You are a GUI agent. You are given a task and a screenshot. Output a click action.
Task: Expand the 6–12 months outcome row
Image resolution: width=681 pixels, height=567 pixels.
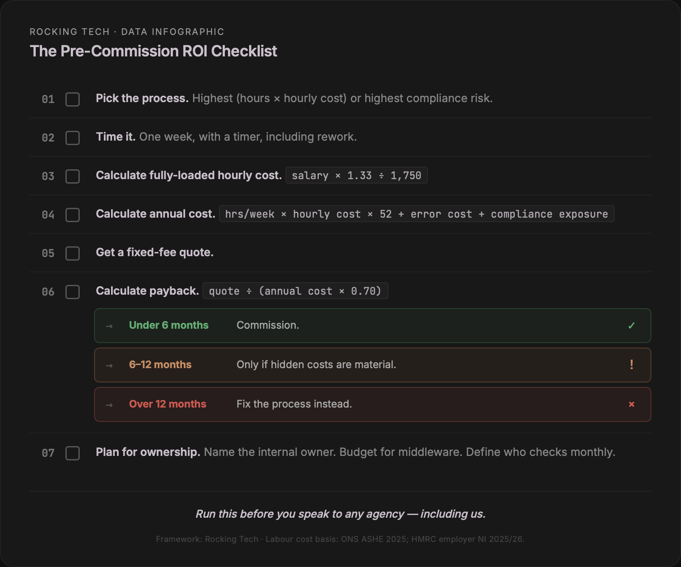(x=372, y=365)
